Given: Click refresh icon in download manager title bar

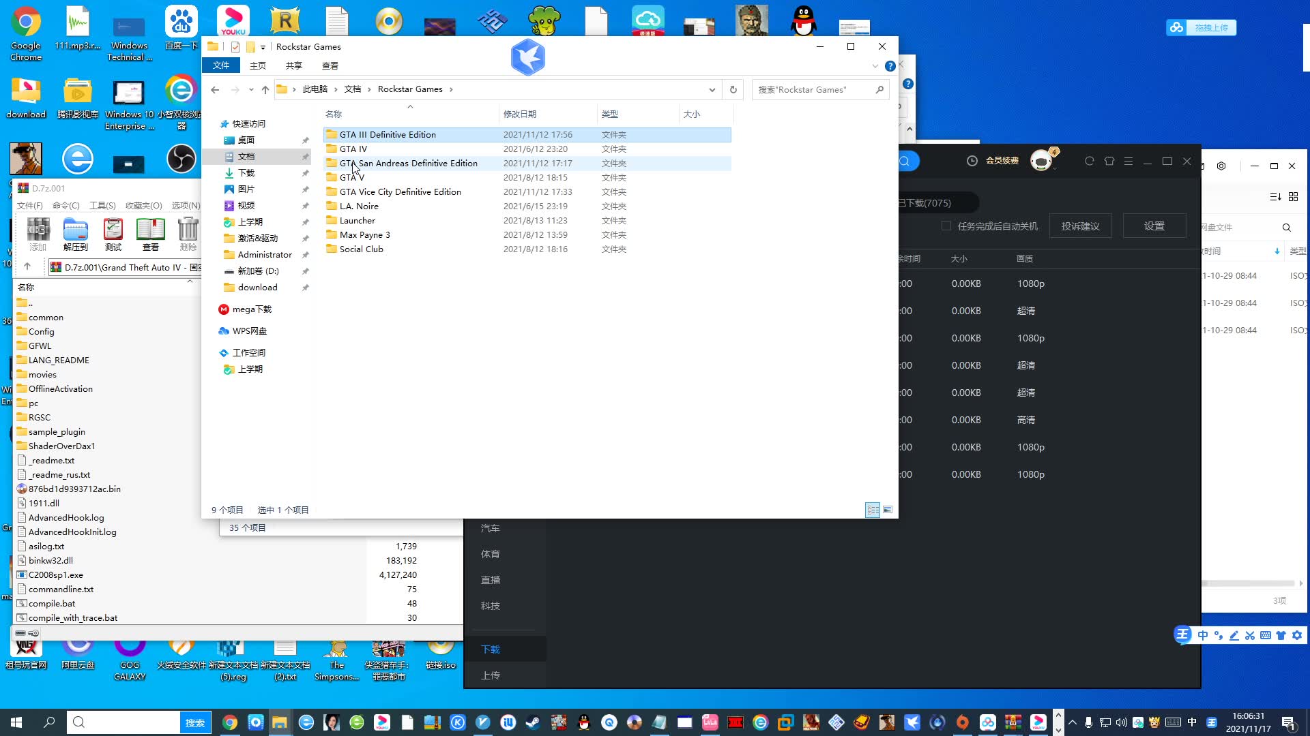Looking at the screenshot, I should pos(1089,162).
